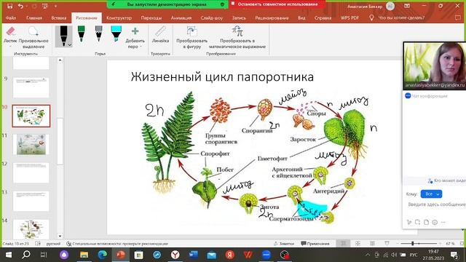This screenshot has height=262, width=466.
Task: Toggle the Примечания comments pane
Action: (x=315, y=244)
